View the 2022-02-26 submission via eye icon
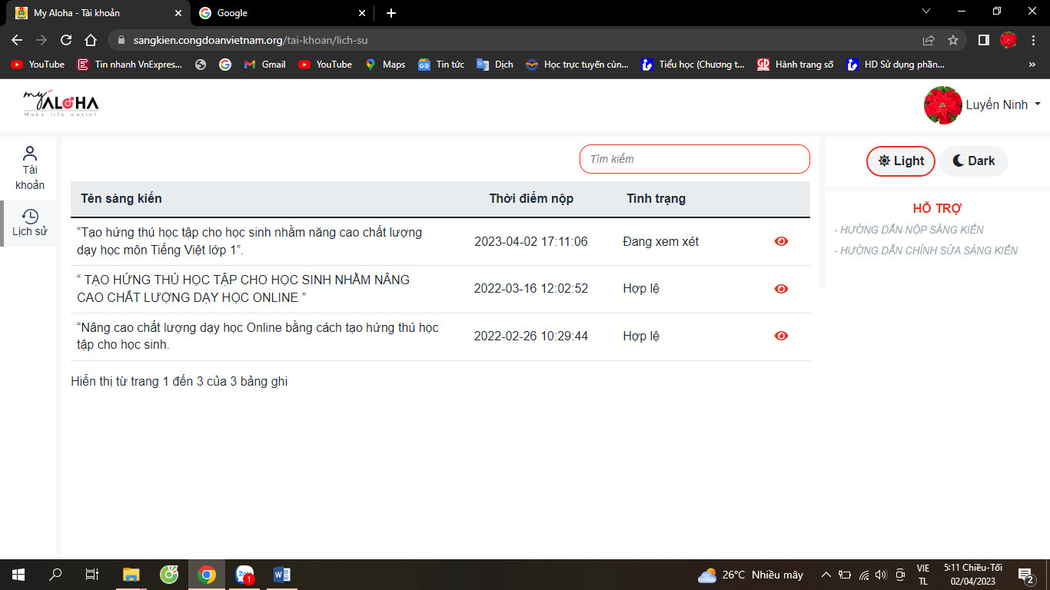 [781, 336]
